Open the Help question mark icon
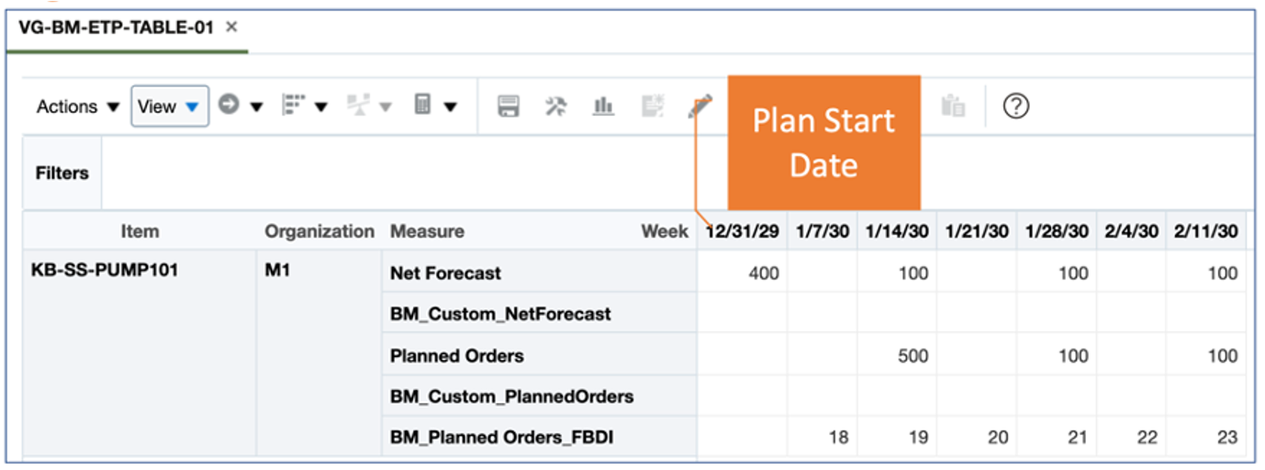 click(1015, 106)
